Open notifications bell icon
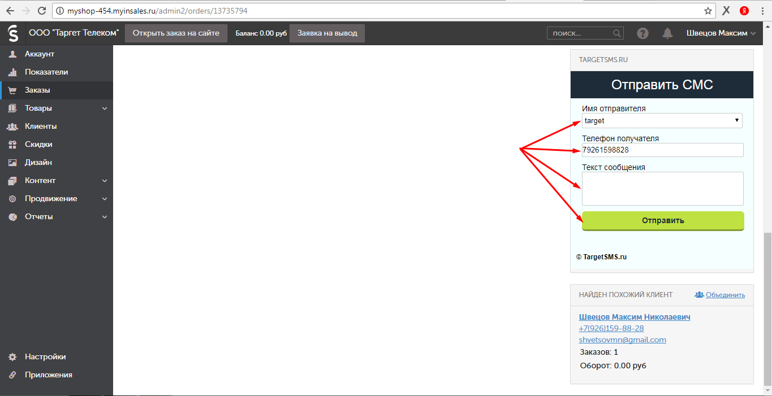The image size is (772, 396). pos(668,33)
